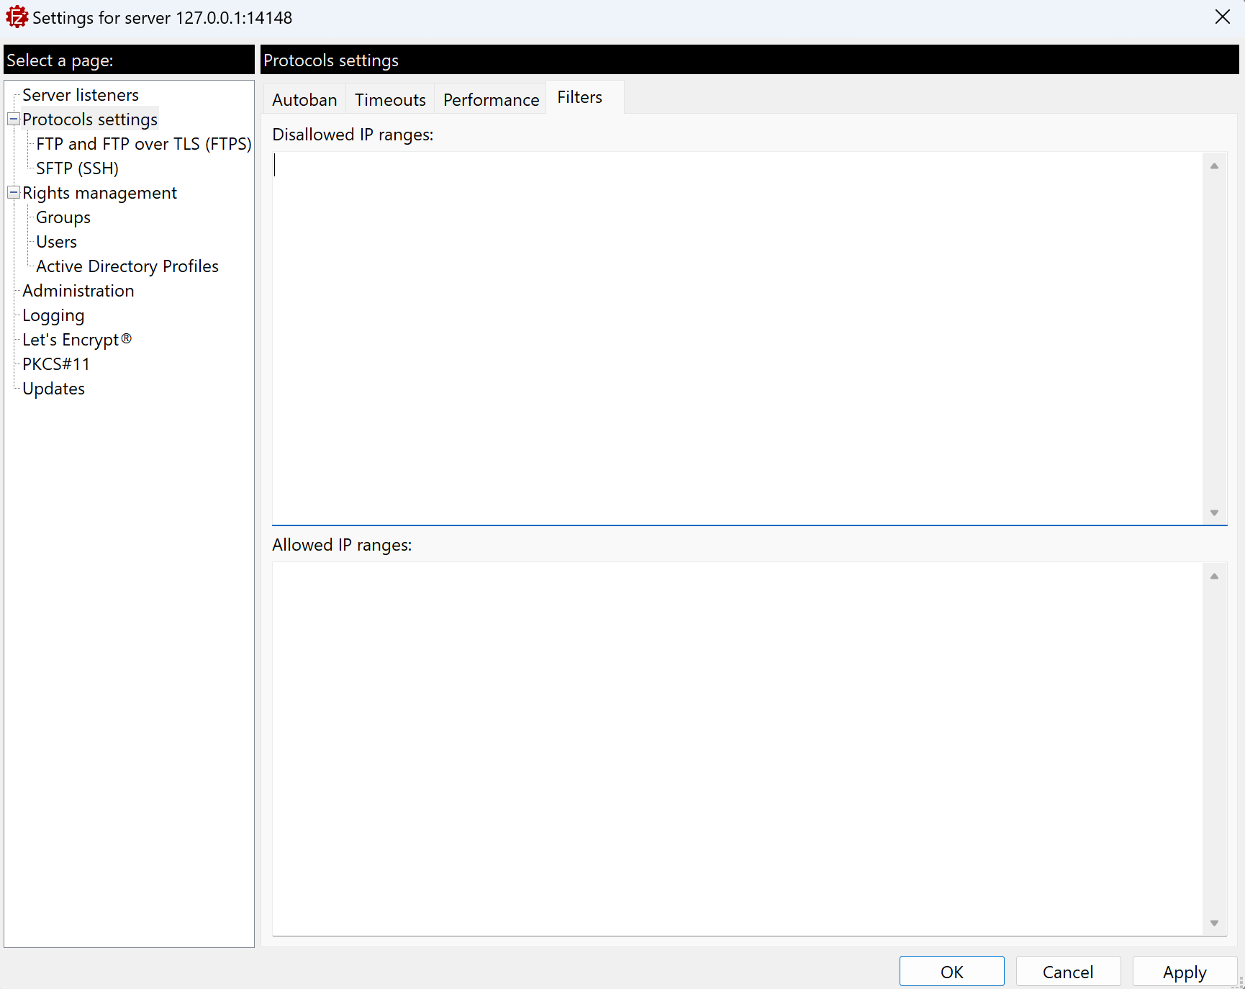Viewport: 1245px width, 989px height.
Task: Click the Filters tab
Action: (579, 97)
